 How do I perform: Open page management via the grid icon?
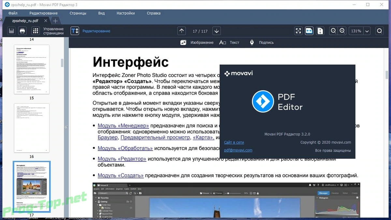point(36,31)
